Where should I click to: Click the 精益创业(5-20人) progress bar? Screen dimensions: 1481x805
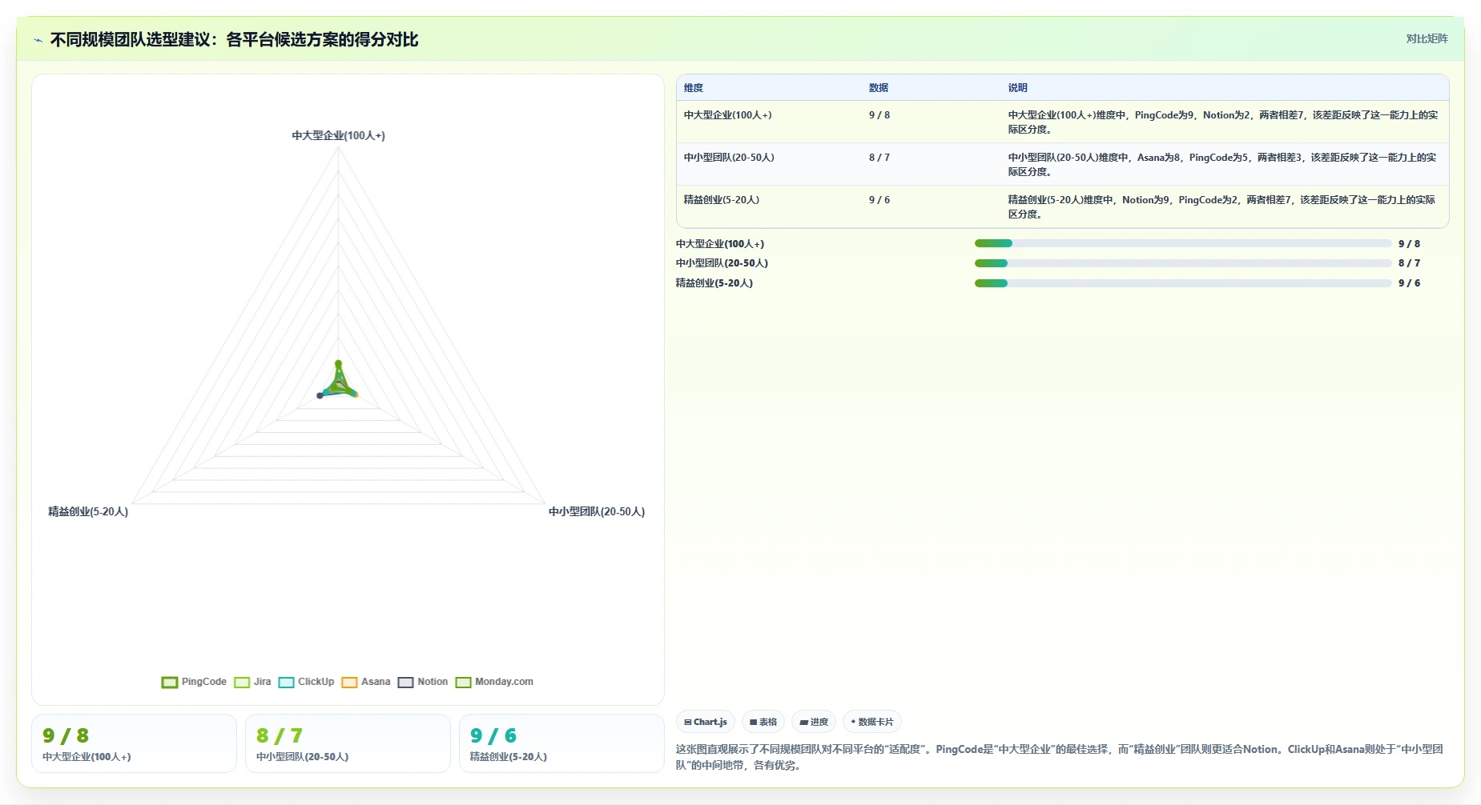(1183, 283)
